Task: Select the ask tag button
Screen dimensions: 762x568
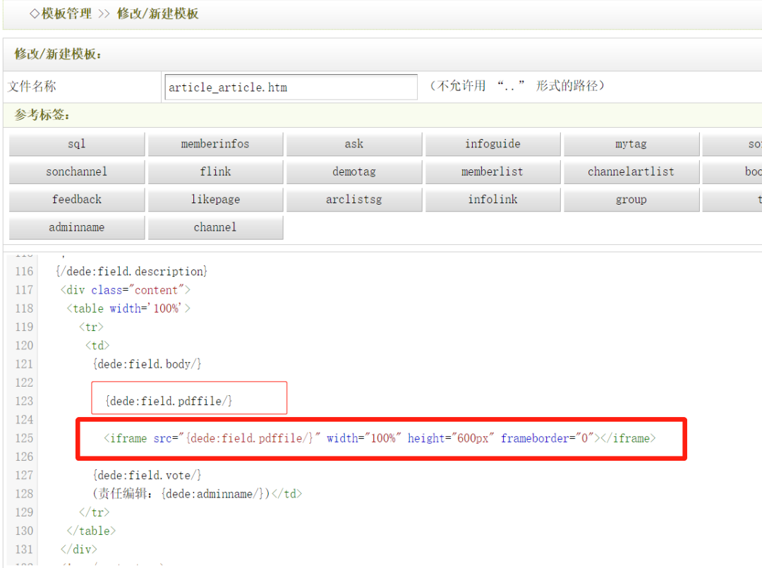Action: (x=354, y=144)
